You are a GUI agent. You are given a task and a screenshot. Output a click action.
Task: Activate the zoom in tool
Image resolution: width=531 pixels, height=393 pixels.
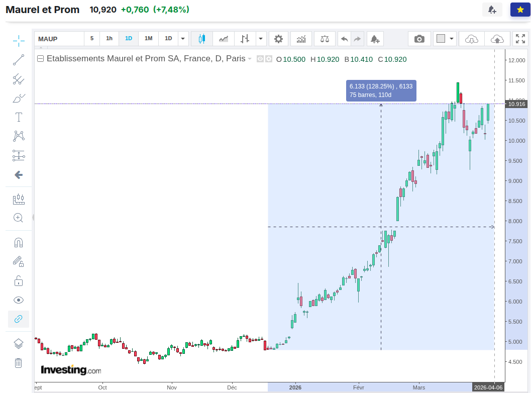[19, 218]
